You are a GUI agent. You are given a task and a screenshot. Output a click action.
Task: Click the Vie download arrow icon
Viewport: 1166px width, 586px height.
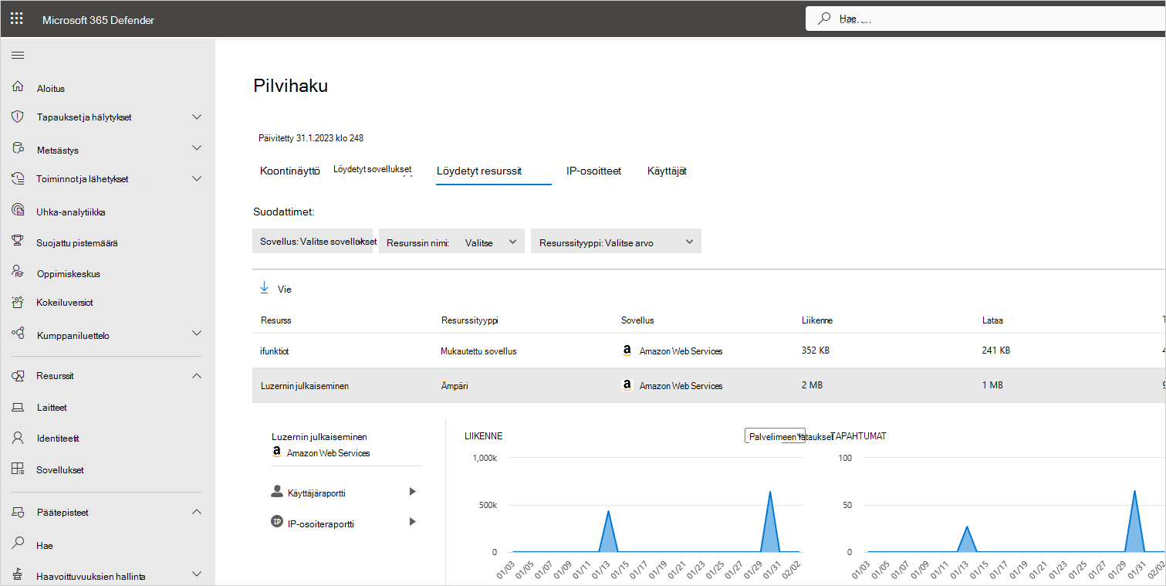coord(265,288)
